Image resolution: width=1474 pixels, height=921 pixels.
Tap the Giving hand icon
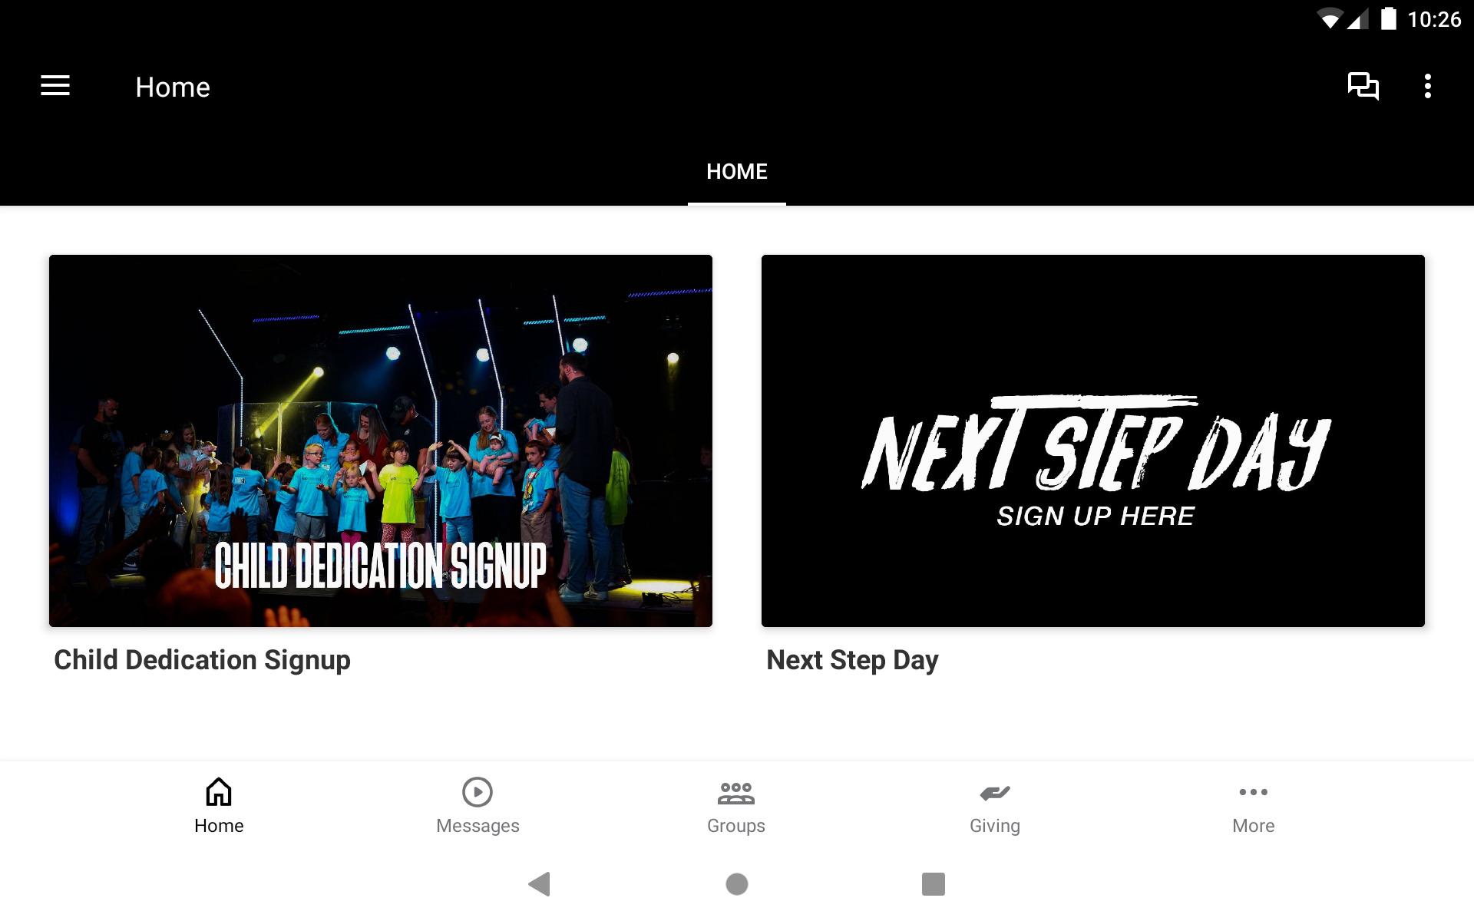tap(995, 793)
